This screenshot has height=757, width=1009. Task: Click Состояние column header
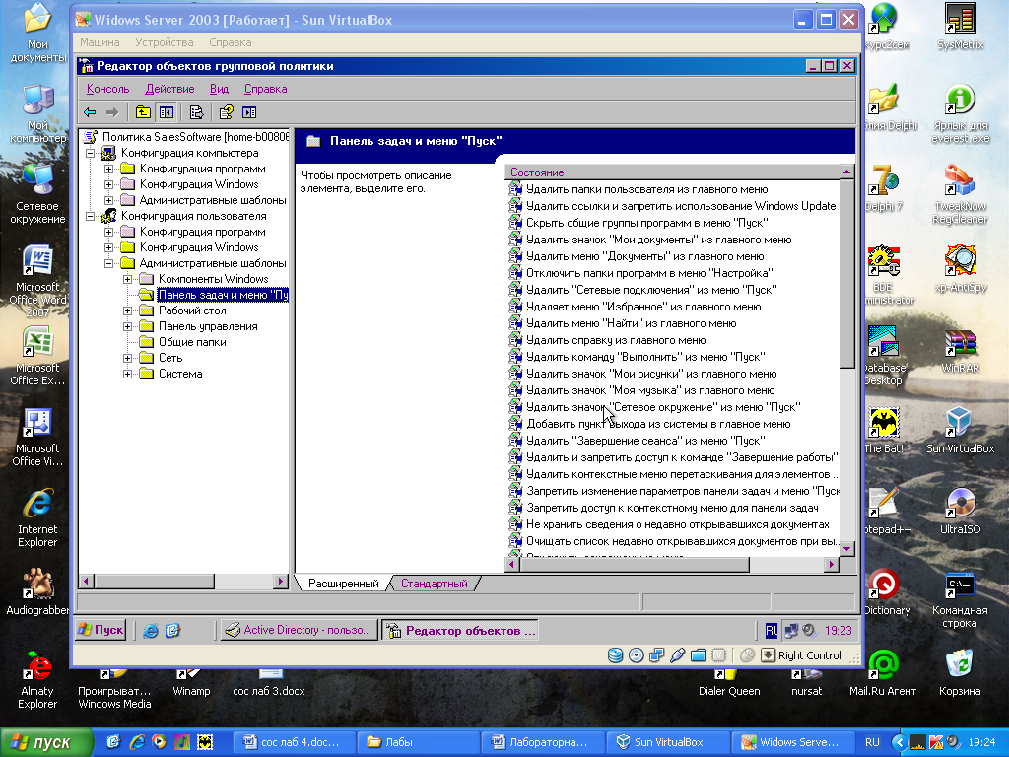click(x=673, y=172)
